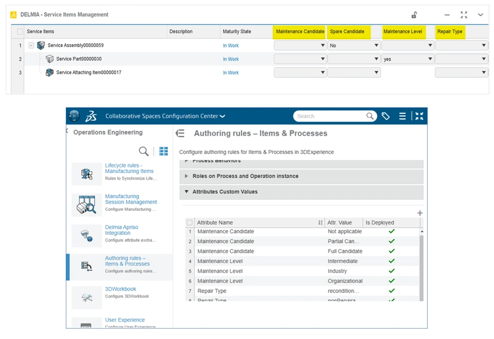Open Maintenance Candidate dropdown for Service Part00000030

300,59
